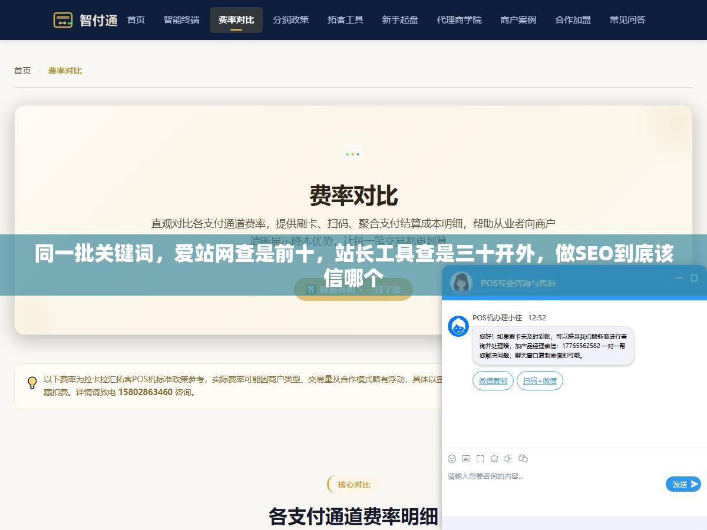
Task: Click the three-dot icon above 费率对比
Action: 353,154
